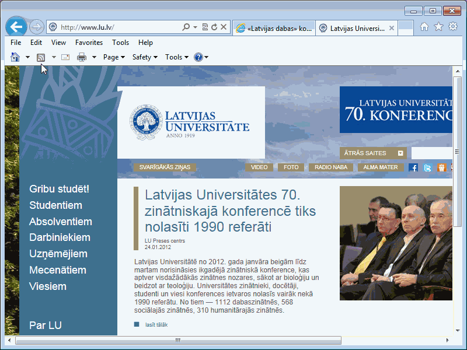
Task: Open the Home icon at top right
Action: (x=424, y=27)
